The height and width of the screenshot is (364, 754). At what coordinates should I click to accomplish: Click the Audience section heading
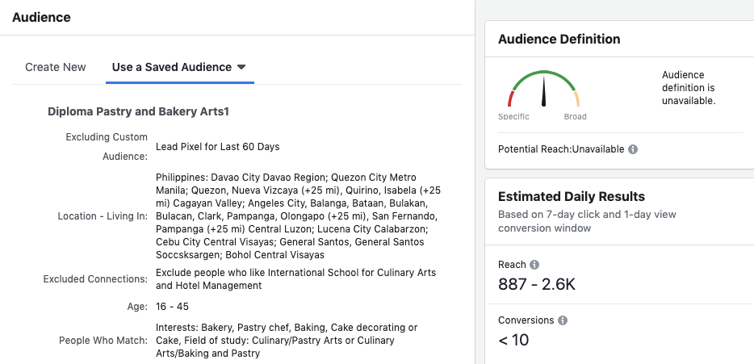click(41, 17)
